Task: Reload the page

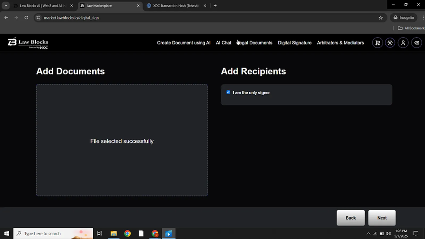Action: (26, 17)
